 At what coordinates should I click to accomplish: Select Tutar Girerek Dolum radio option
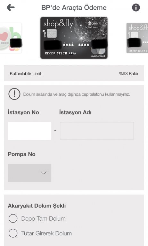click(13, 233)
